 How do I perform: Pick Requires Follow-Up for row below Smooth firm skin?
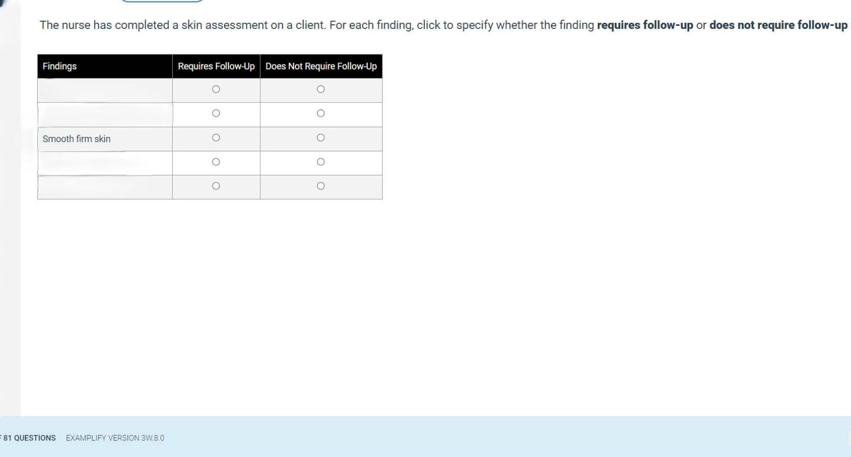(x=216, y=162)
